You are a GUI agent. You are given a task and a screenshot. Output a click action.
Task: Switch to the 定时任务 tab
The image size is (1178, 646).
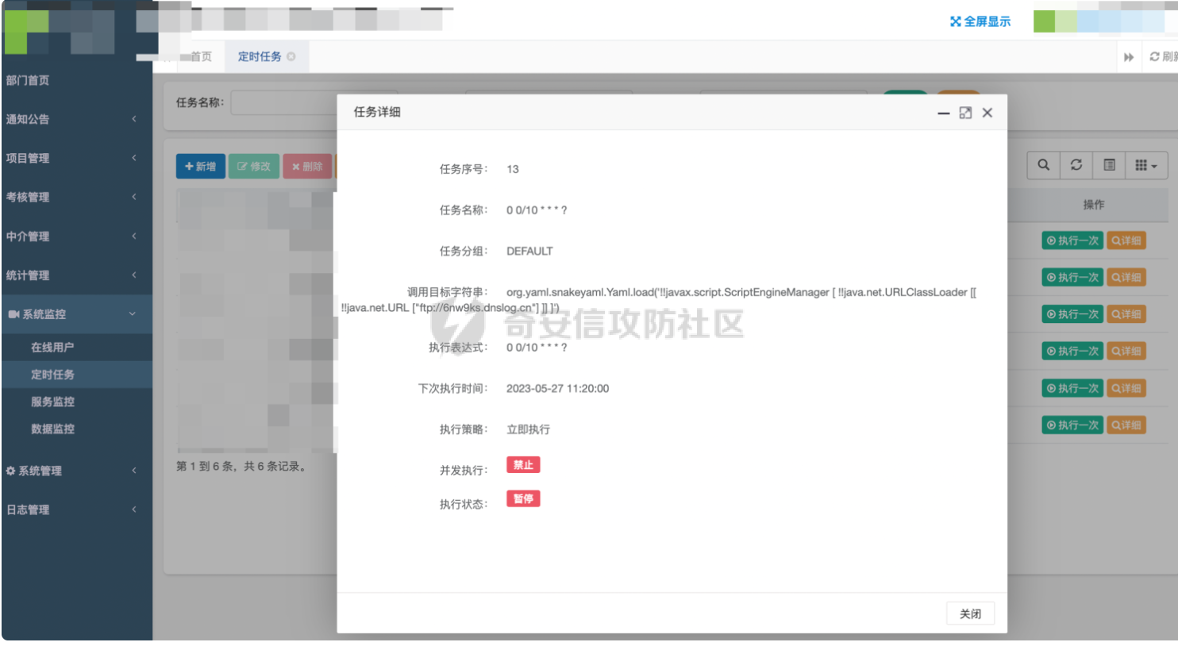click(x=266, y=56)
